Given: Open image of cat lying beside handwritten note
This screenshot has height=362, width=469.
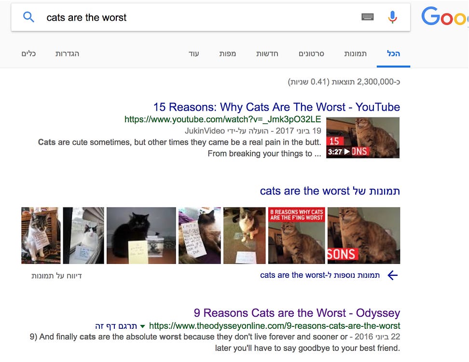Looking at the screenshot, I should tap(199, 235).
